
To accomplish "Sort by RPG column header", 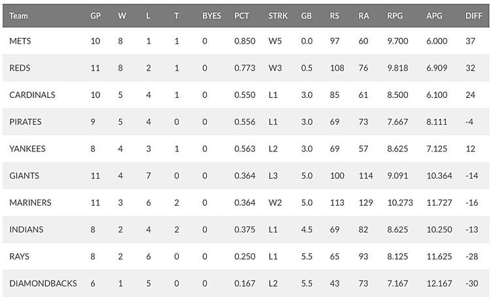I will pos(395,16).
